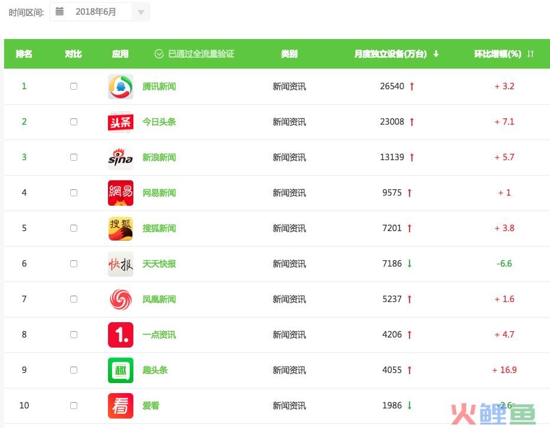The image size is (550, 428).
Task: Select the 4055 device count
Action: coord(392,370)
